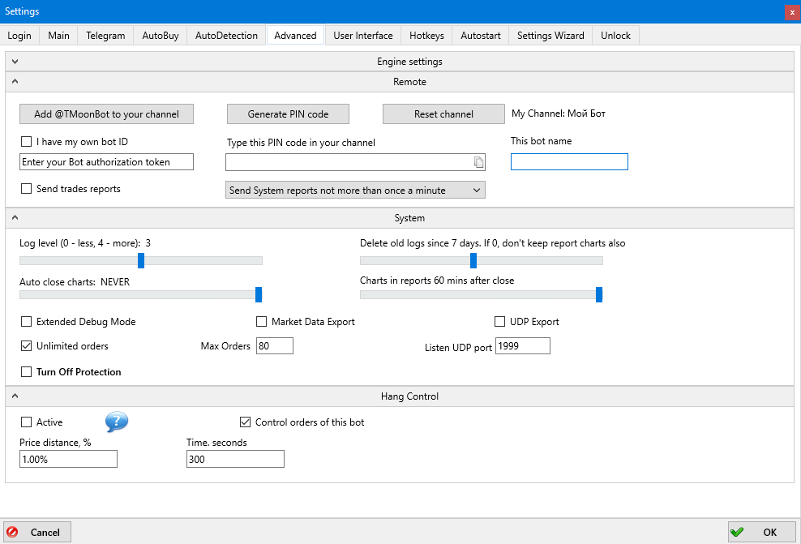801x544 pixels.
Task: Click the Log level slider handle
Action: (141, 260)
